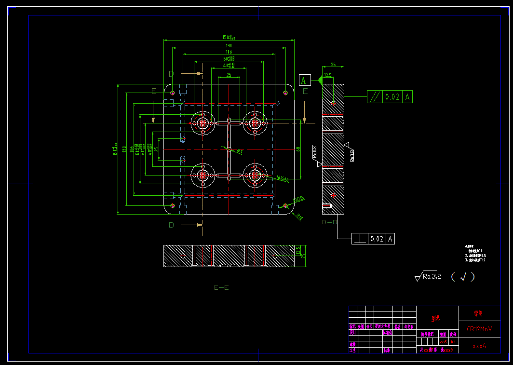The width and height of the screenshot is (513, 365).
Task: Select the E-E section view label
Action: (221, 287)
